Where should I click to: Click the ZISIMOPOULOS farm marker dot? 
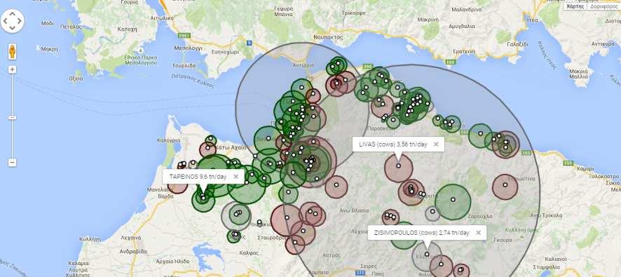(427, 254)
